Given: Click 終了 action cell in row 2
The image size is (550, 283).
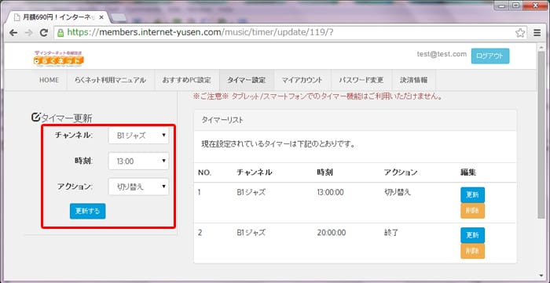Looking at the screenshot, I should pyautogui.click(x=391, y=233).
